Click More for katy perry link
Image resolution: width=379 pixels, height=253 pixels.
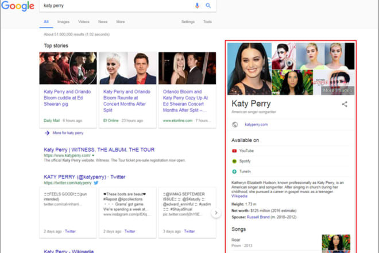tap(68, 133)
